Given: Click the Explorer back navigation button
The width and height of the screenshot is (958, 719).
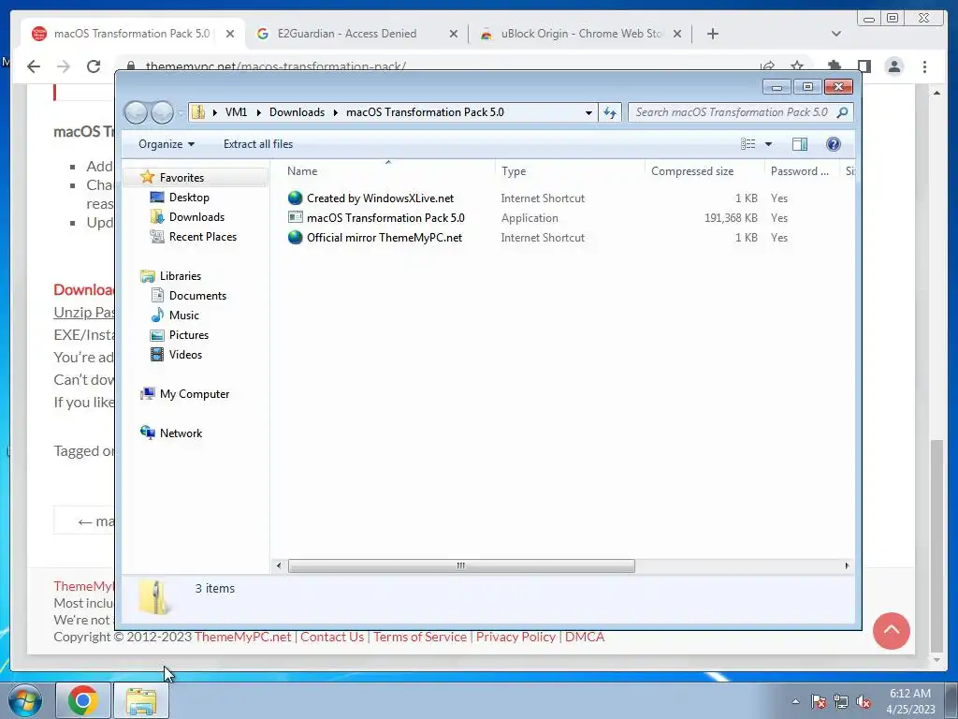Looking at the screenshot, I should (x=136, y=112).
